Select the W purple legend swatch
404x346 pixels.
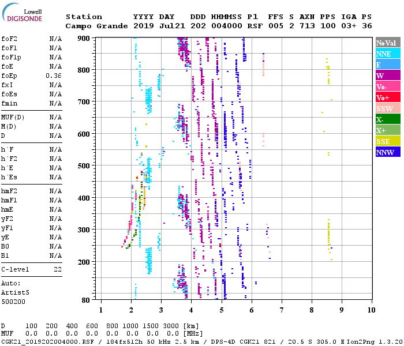click(388, 76)
